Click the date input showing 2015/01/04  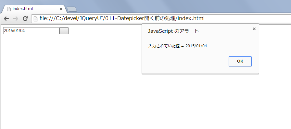(x=32, y=31)
